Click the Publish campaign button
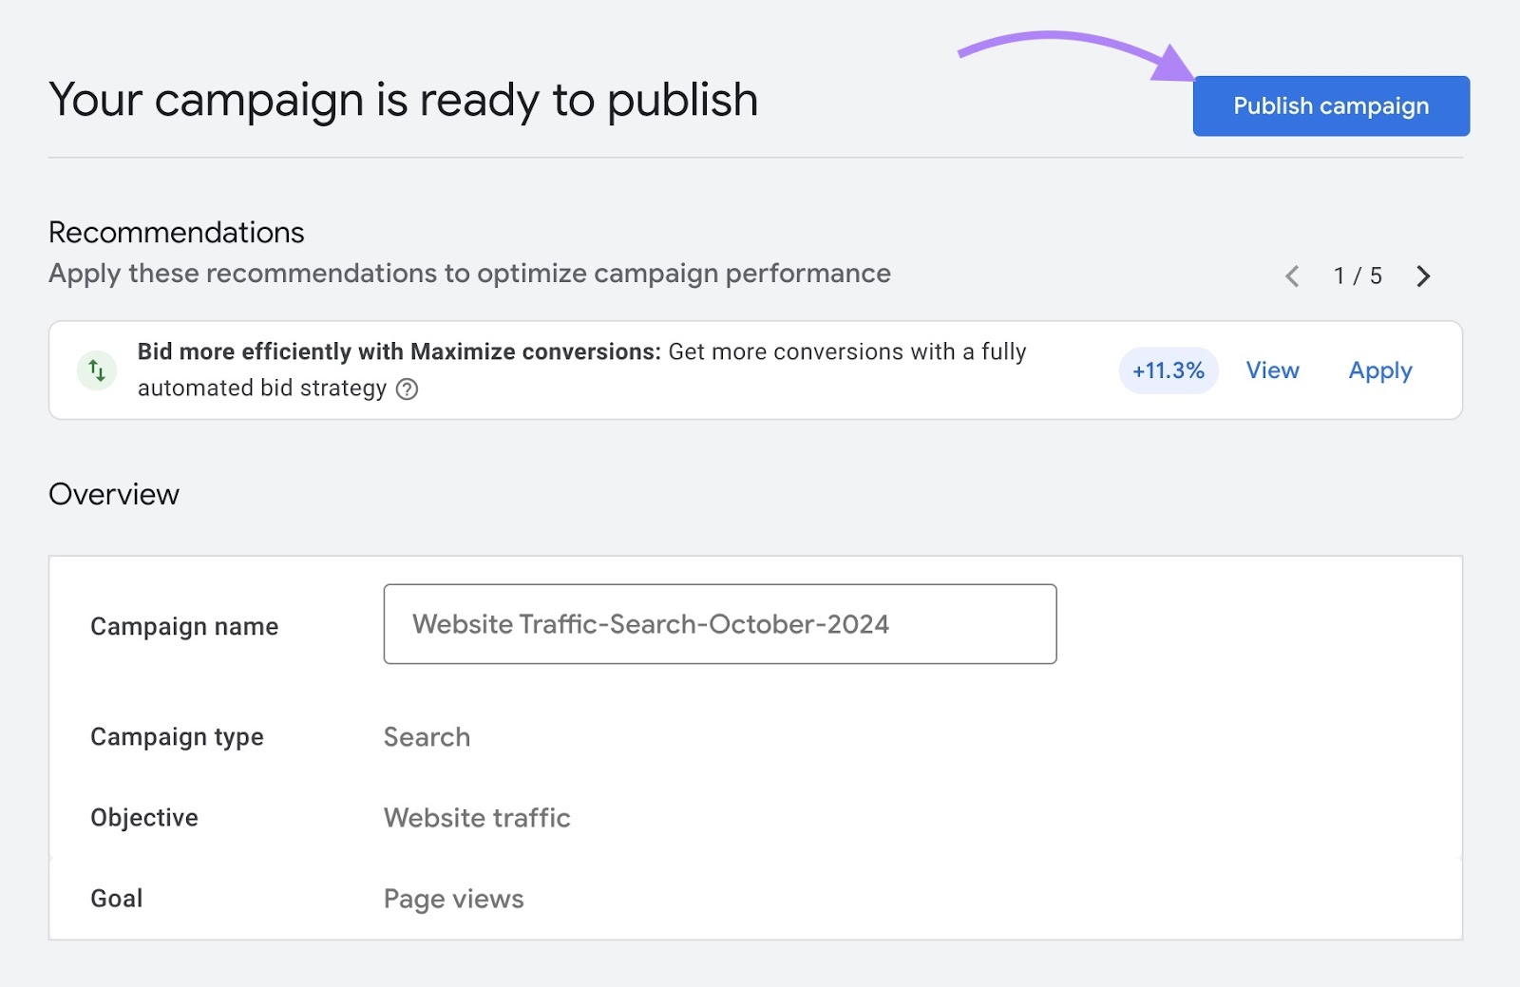Viewport: 1520px width, 987px height. 1329,105
